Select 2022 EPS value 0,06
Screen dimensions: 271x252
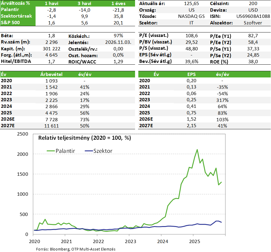click(192, 94)
